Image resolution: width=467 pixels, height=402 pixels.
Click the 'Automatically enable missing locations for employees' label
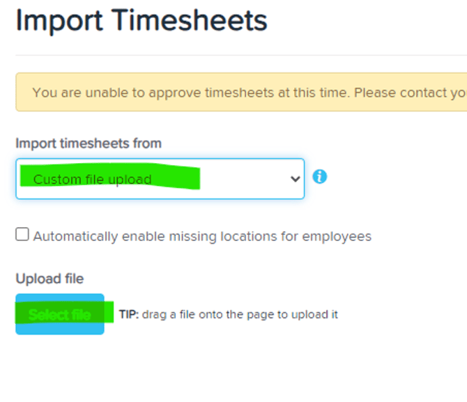point(202,236)
